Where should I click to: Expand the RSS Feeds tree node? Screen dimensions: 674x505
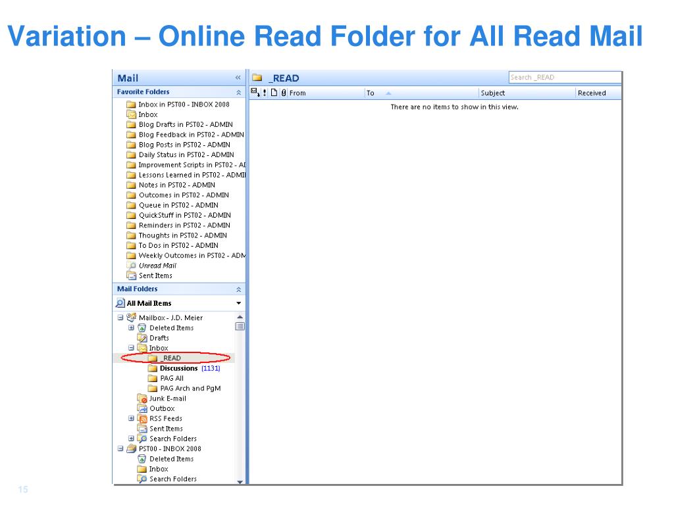coord(131,418)
